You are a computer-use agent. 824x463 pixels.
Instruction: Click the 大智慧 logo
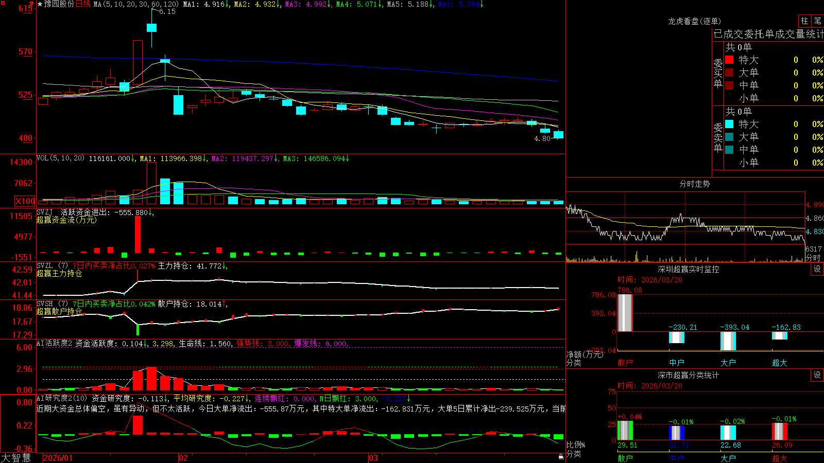tap(16, 457)
